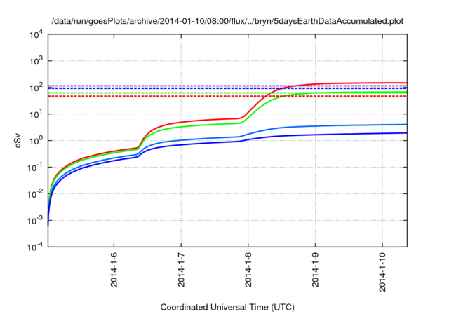Click the Coordinated Universal Time (UTC) axis label
The width and height of the screenshot is (449, 314).
point(227,307)
